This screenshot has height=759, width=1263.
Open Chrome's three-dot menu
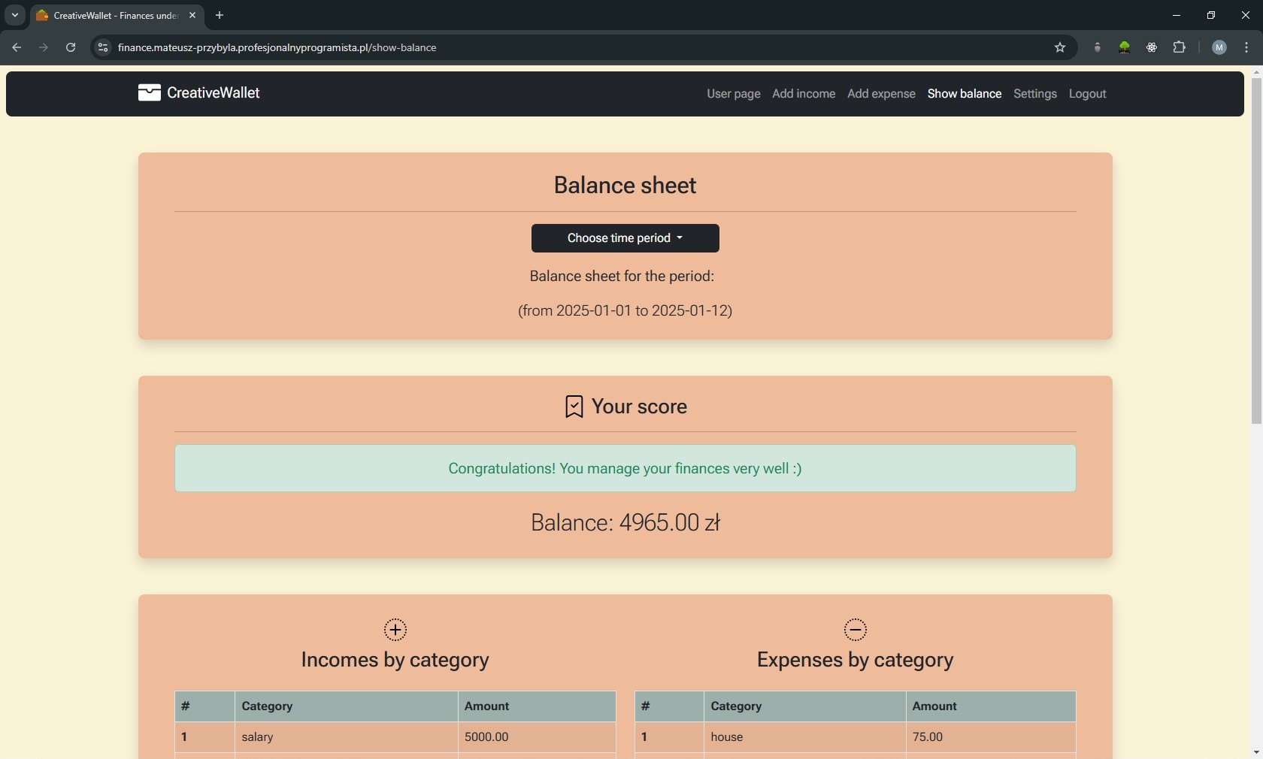pyautogui.click(x=1246, y=47)
